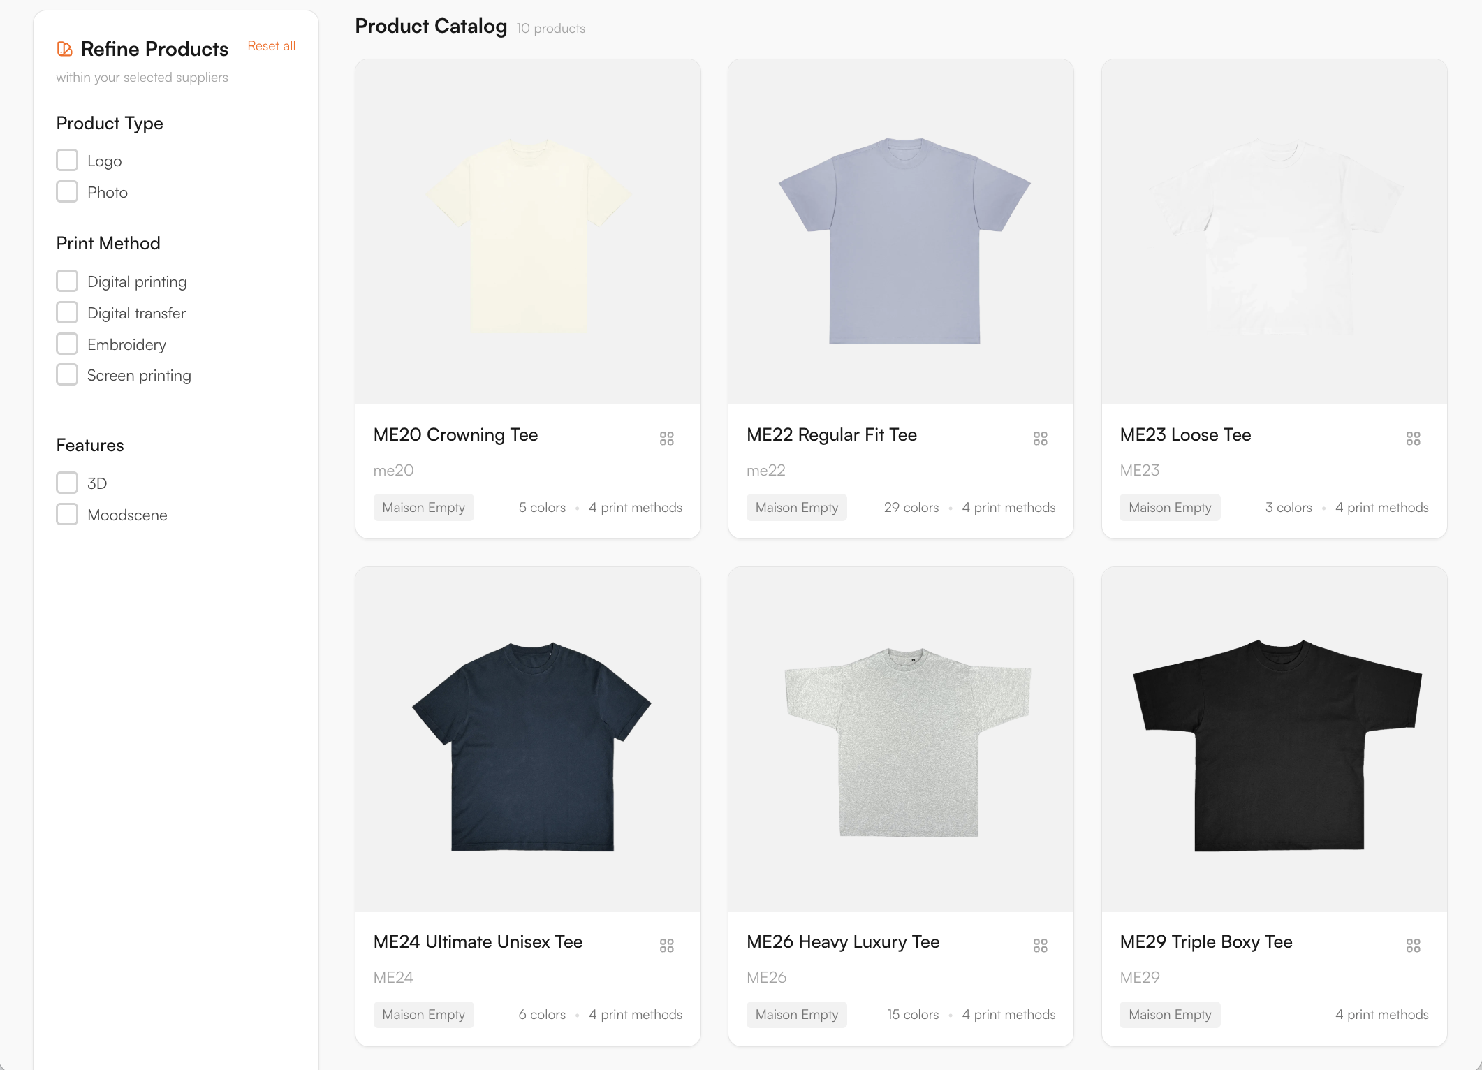Click the Product Catalog heading

point(431,26)
